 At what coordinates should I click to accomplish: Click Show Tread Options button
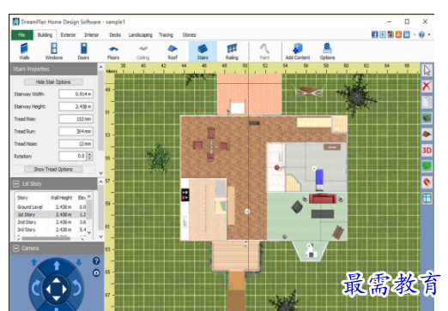53,170
